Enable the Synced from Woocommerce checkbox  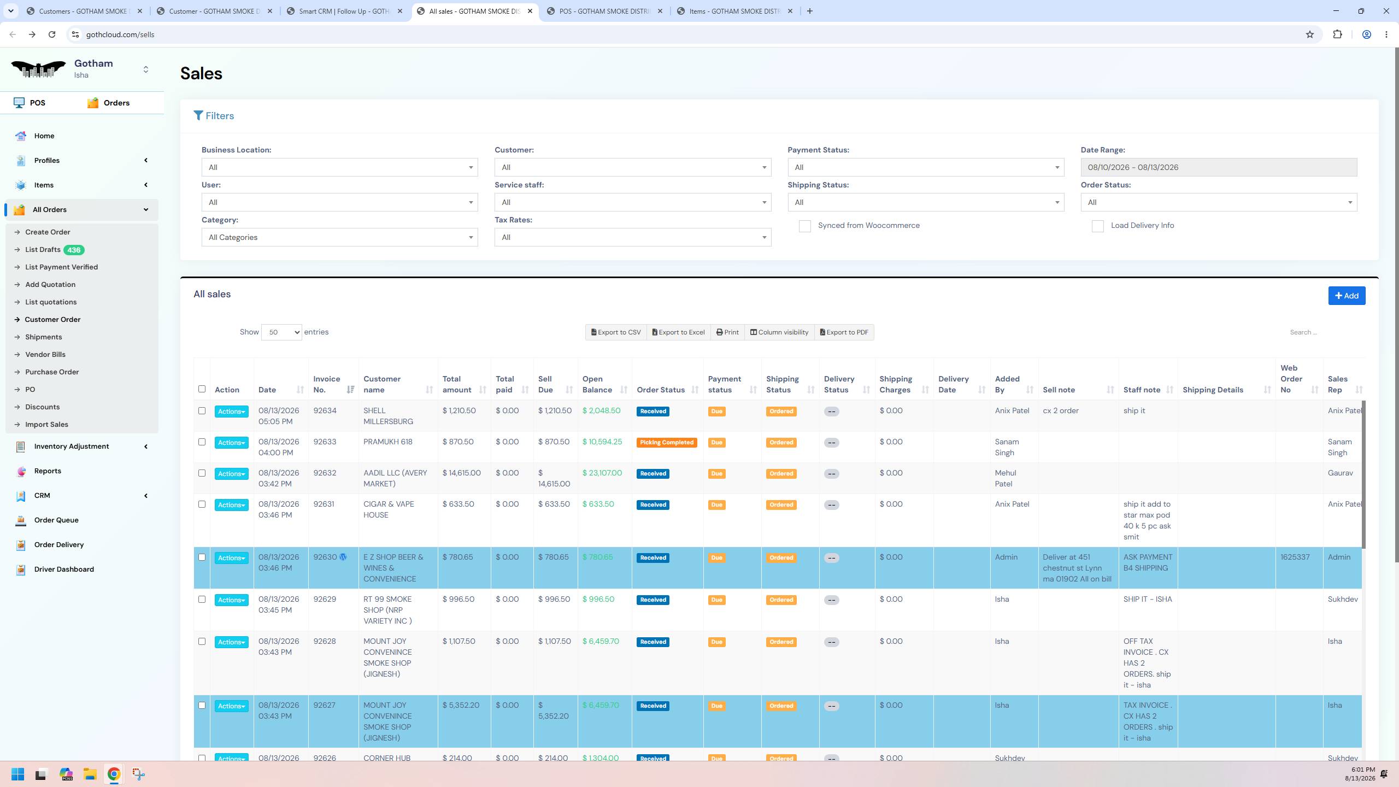804,226
